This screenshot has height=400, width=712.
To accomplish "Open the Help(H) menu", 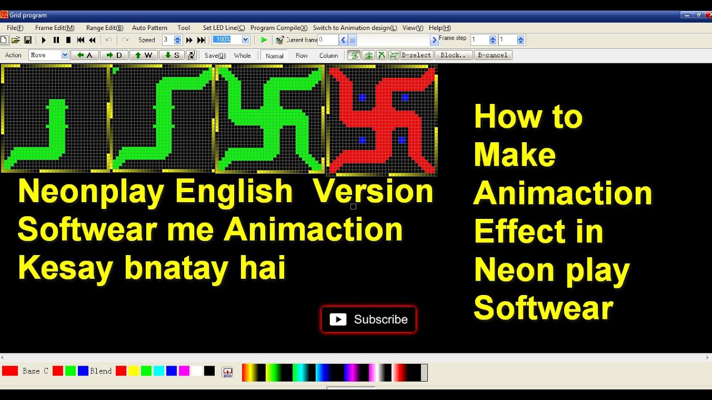I will (439, 28).
